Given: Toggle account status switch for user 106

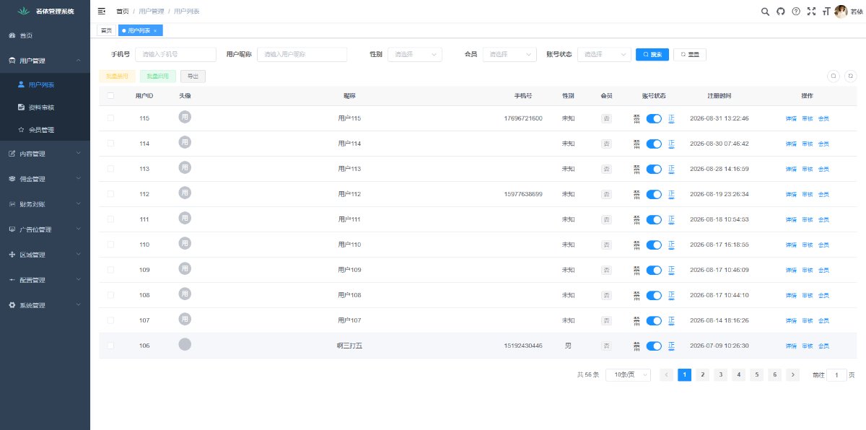Looking at the screenshot, I should [654, 346].
